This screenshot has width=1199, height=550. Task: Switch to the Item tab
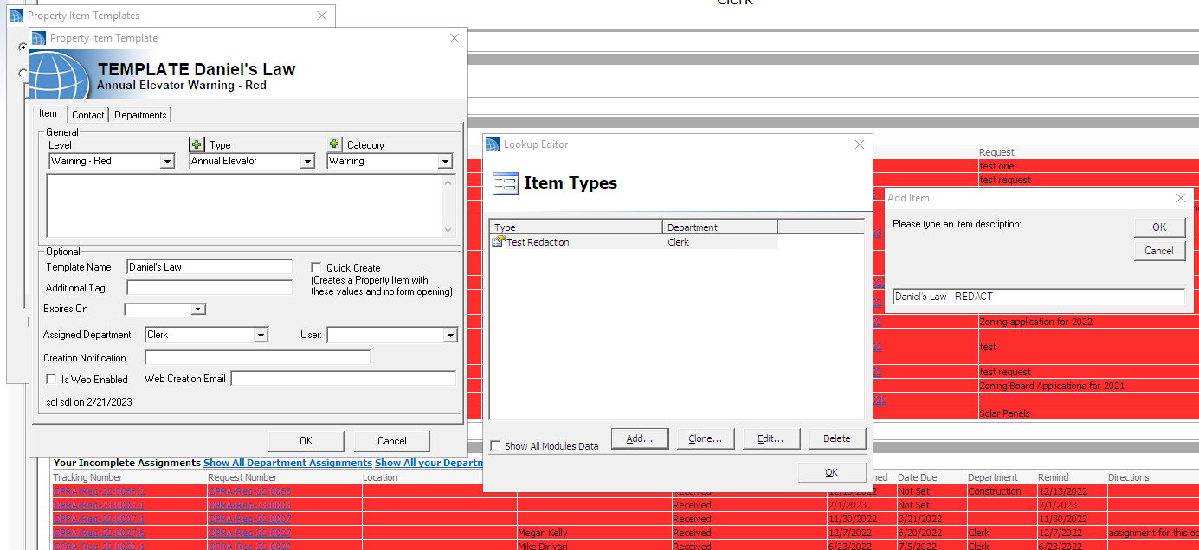click(48, 113)
